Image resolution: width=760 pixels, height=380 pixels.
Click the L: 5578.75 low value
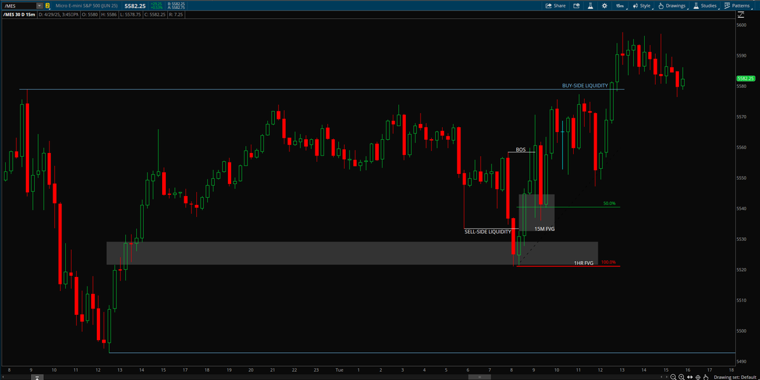tap(130, 15)
